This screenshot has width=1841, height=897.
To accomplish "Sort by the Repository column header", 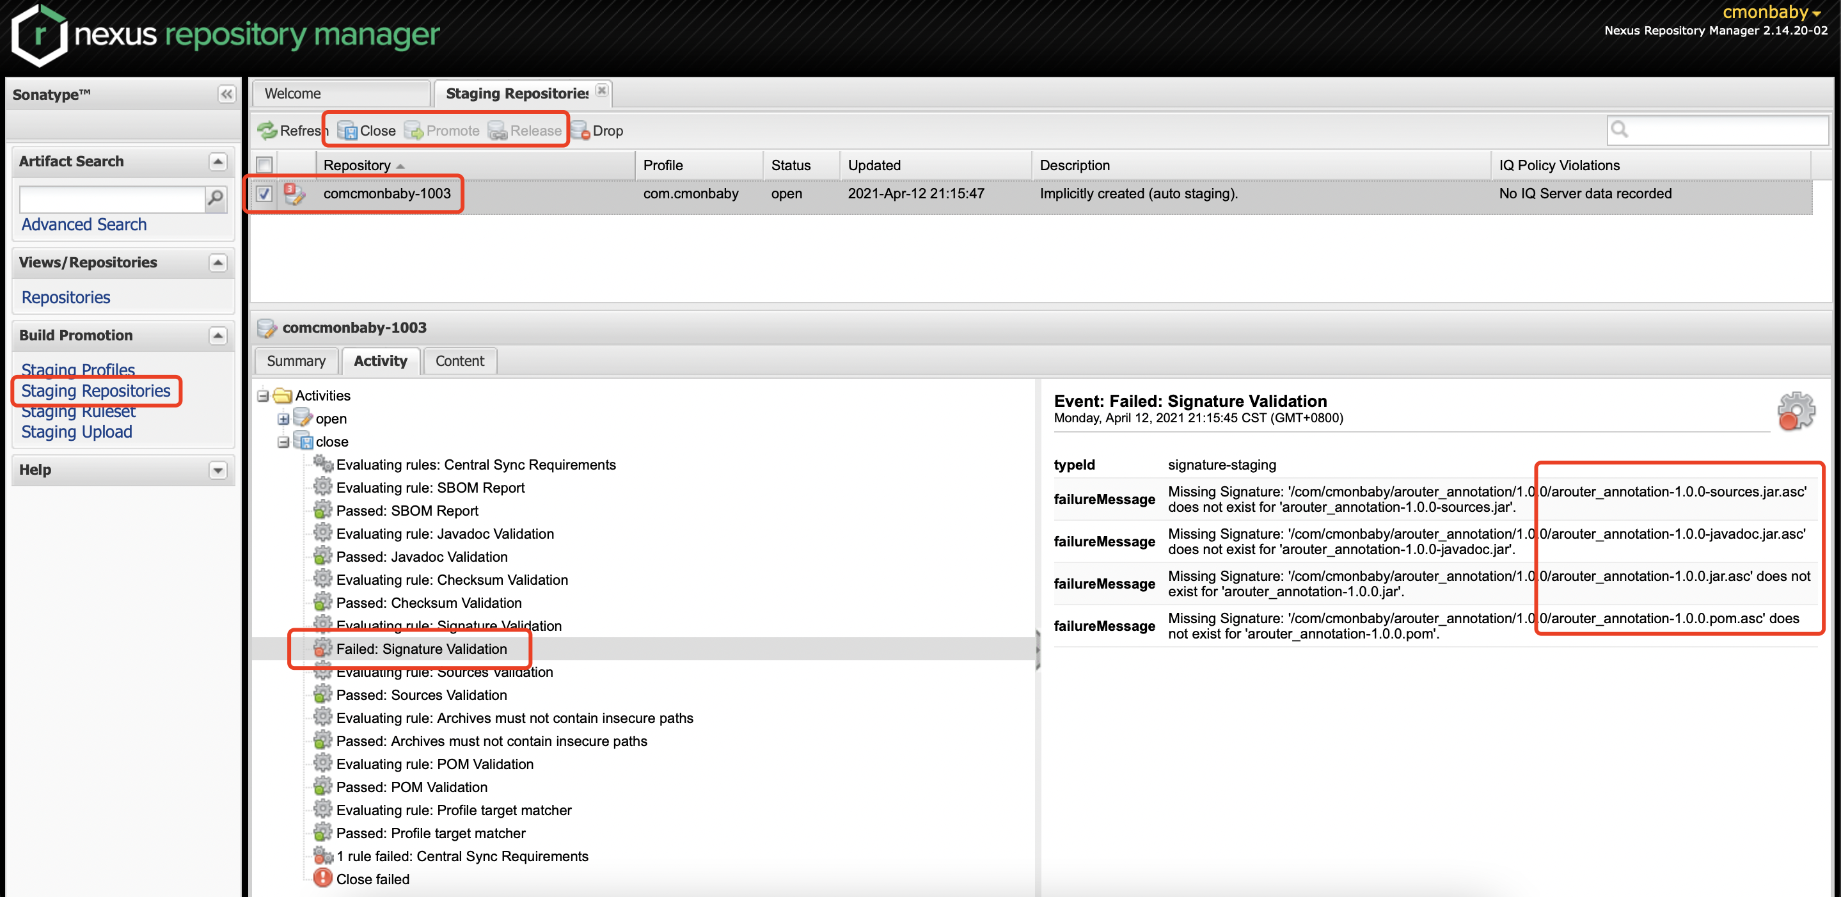I will pyautogui.click(x=477, y=165).
